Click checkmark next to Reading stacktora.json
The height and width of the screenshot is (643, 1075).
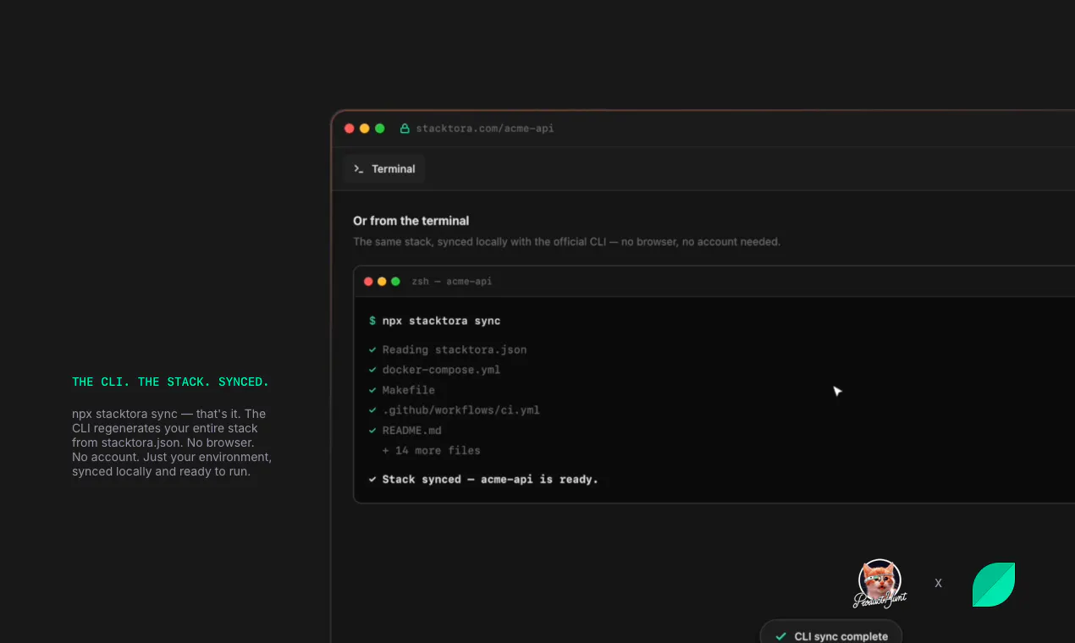(372, 349)
